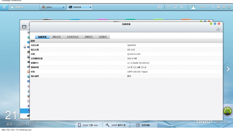Go to the next desktop page arrow
The image size is (233, 131).
click(228, 69)
